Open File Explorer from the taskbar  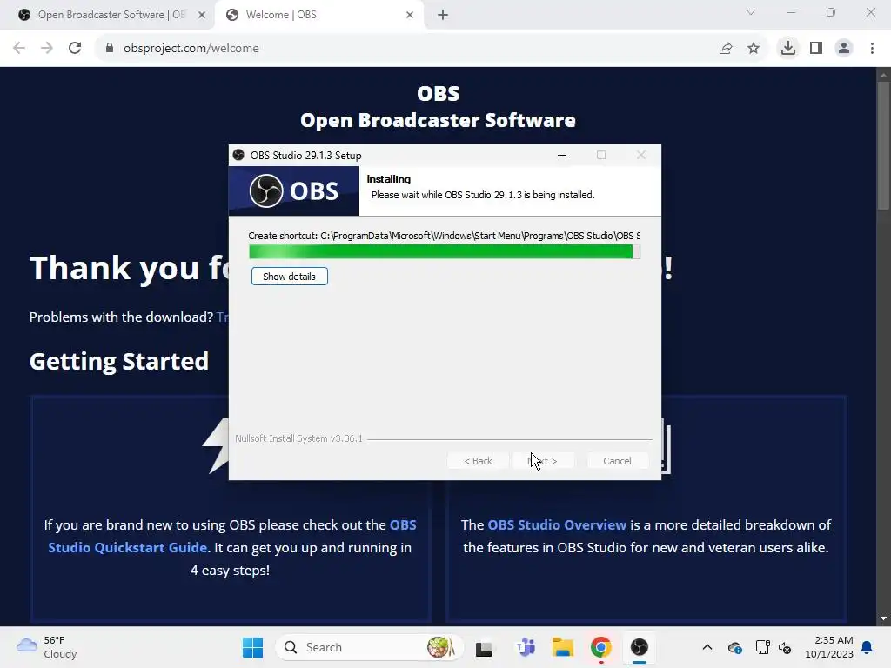[x=563, y=647]
